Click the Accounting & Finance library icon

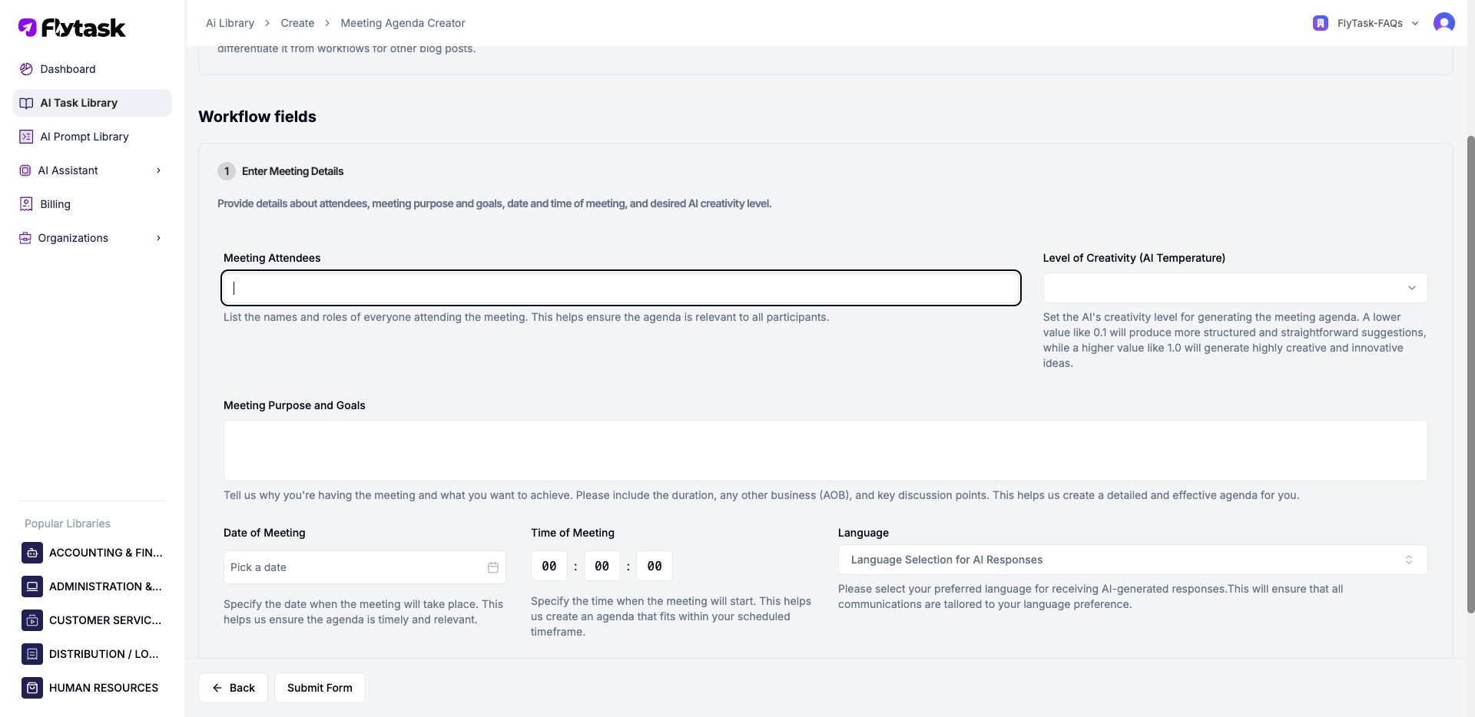coord(32,553)
